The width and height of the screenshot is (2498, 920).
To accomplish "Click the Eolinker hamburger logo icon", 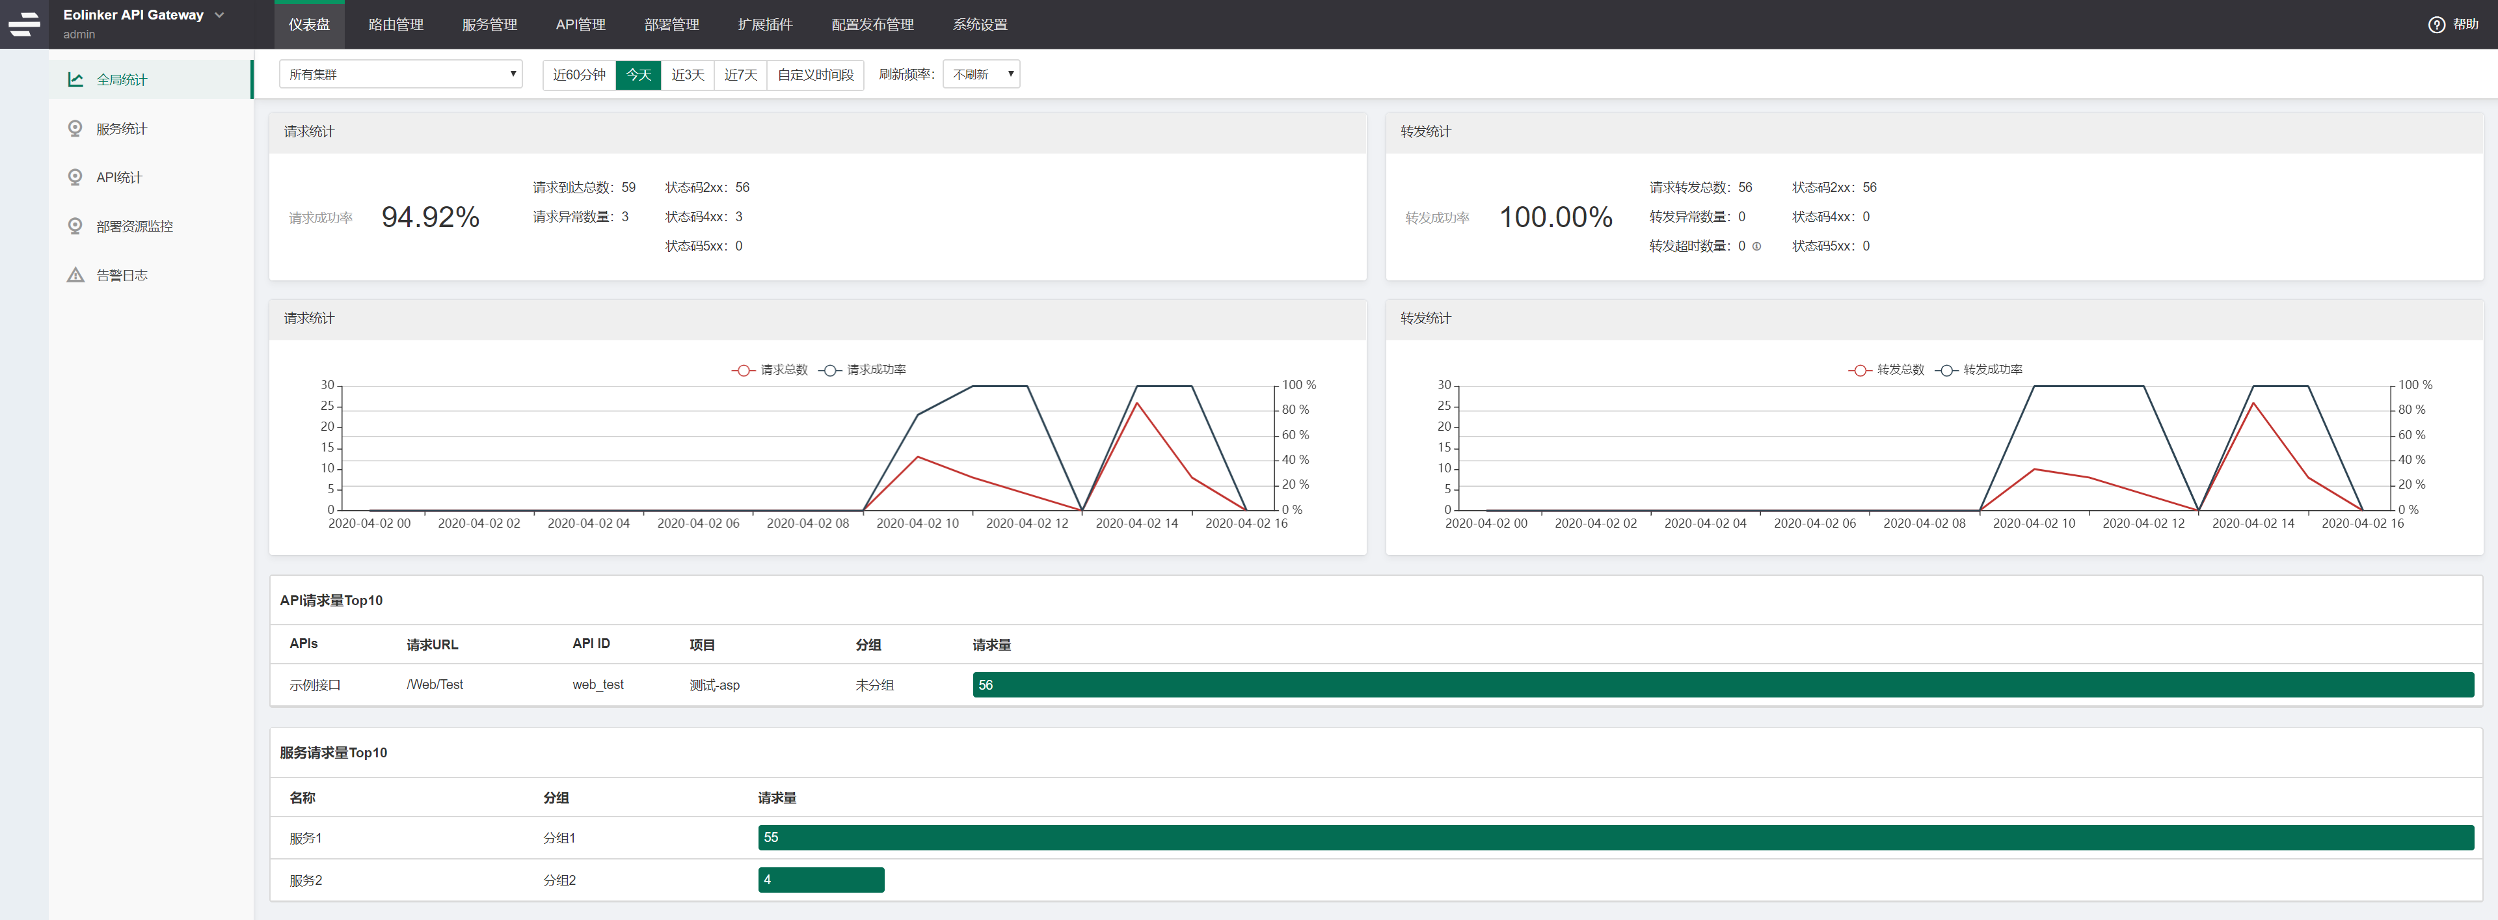I will (23, 24).
